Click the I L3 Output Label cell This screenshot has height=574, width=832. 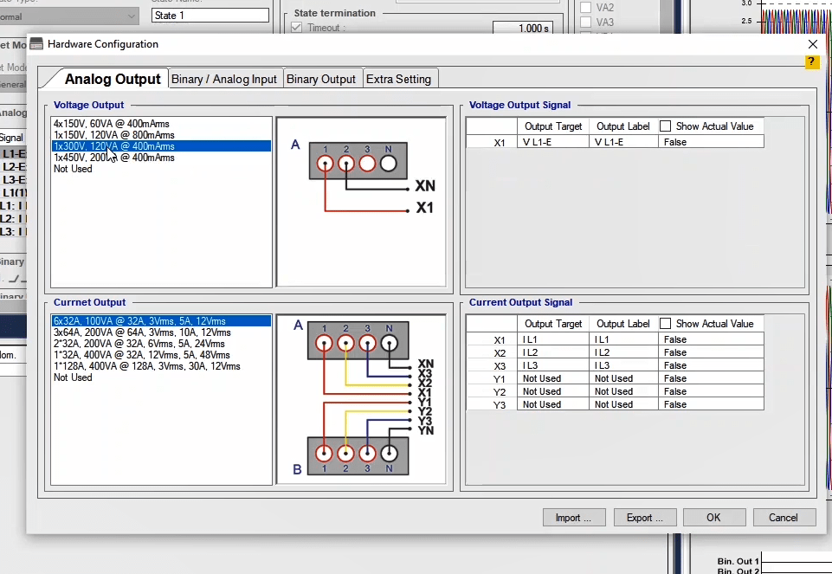coord(623,365)
